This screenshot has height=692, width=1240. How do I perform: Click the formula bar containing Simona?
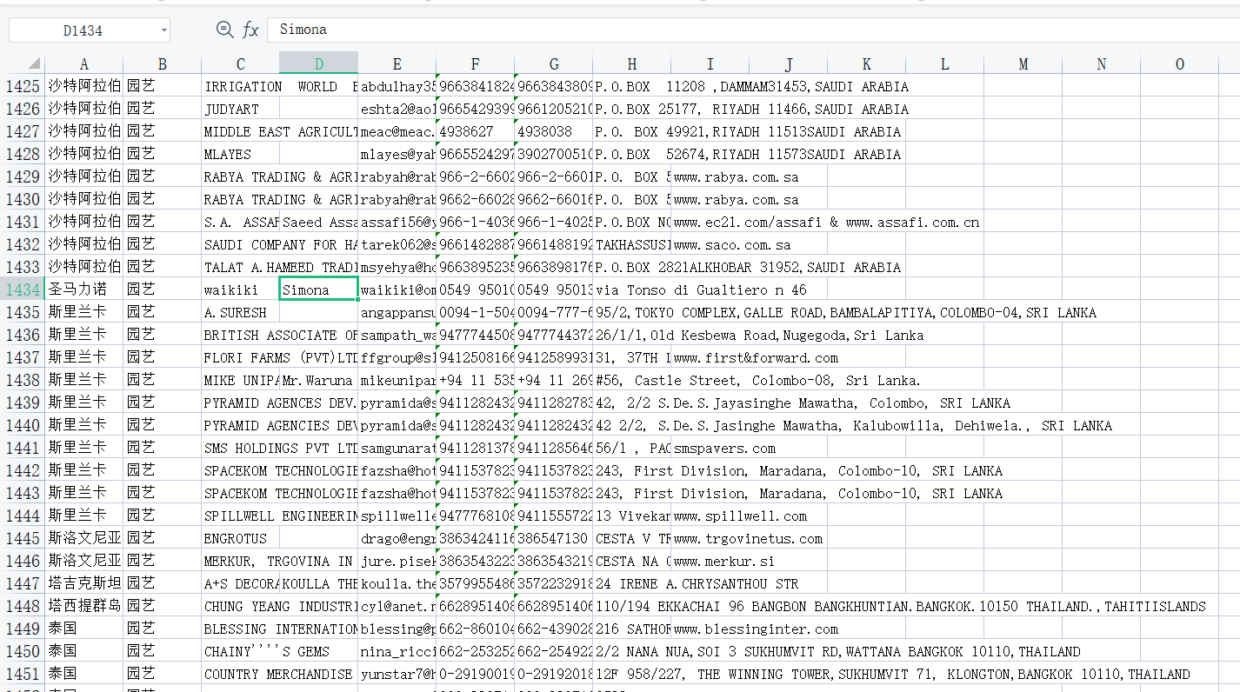click(753, 30)
